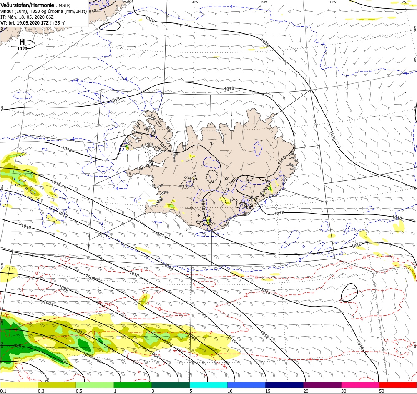Click the '0.3' legend value

tap(41, 391)
